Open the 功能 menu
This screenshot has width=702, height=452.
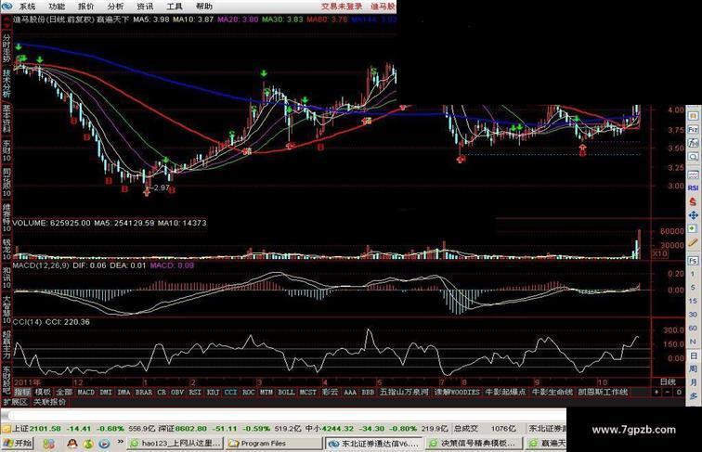57,6
